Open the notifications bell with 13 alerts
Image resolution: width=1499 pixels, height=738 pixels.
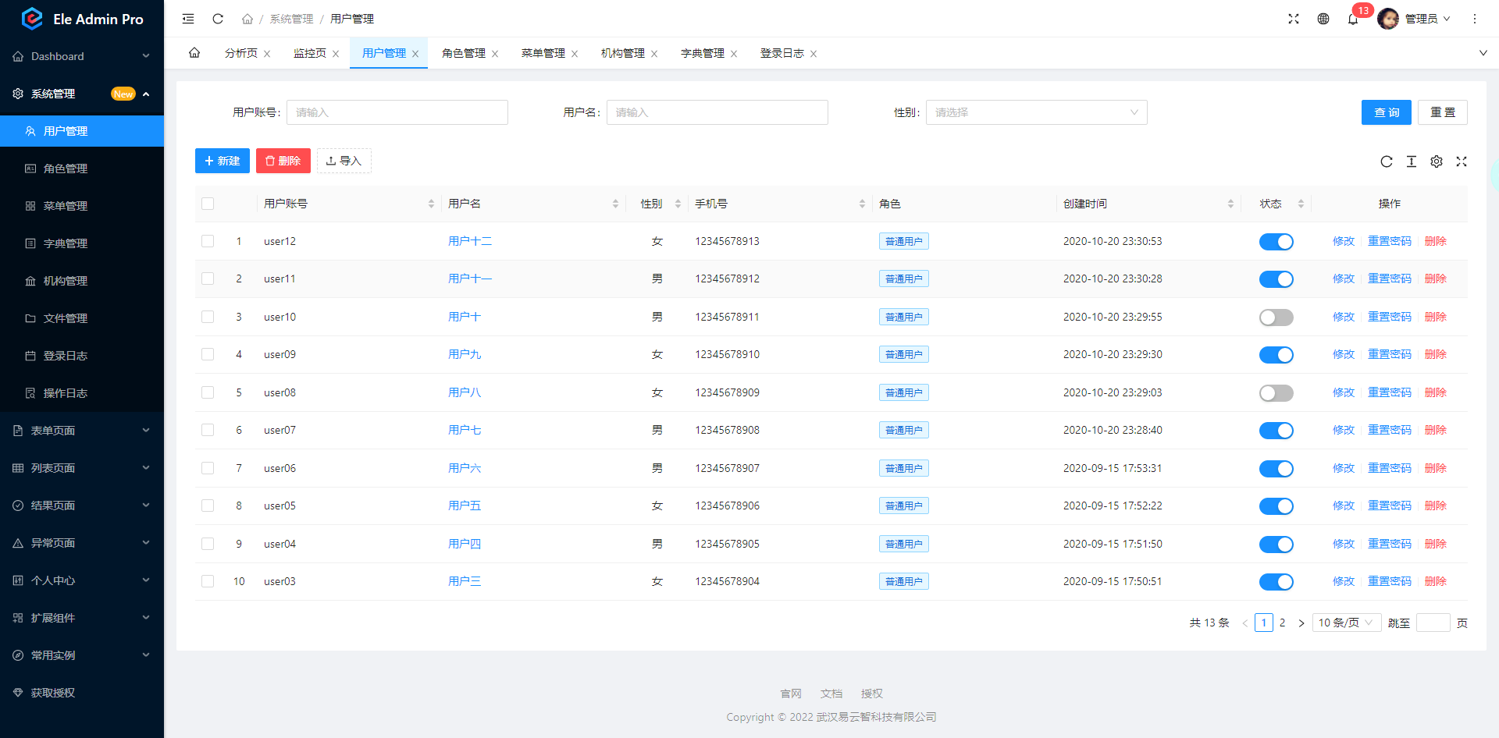(x=1353, y=18)
